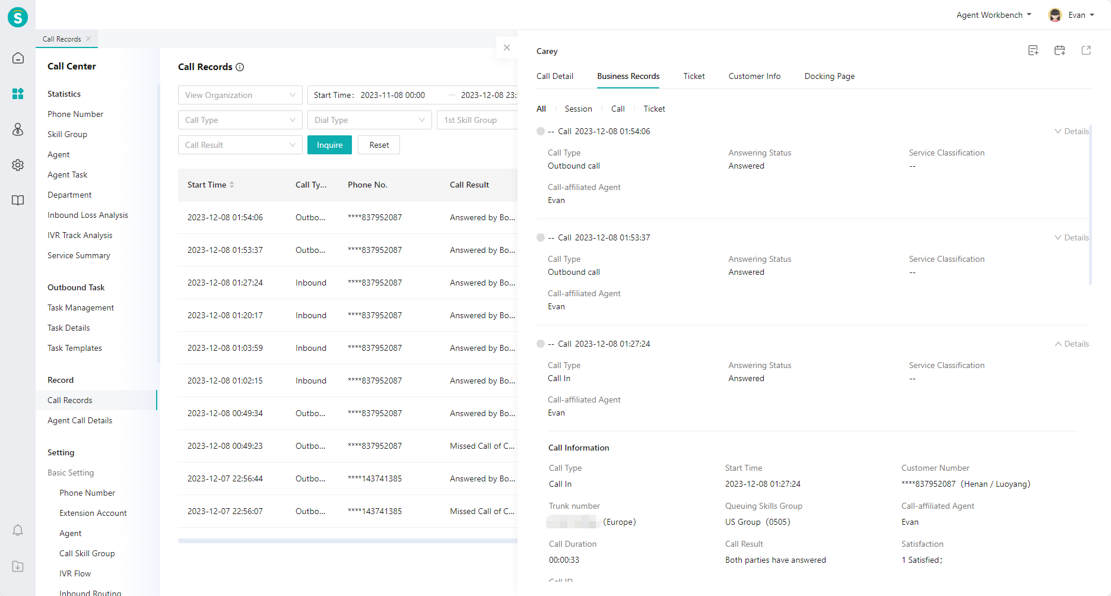
Task: Open Phone Number under Statistics
Action: [x=75, y=114]
